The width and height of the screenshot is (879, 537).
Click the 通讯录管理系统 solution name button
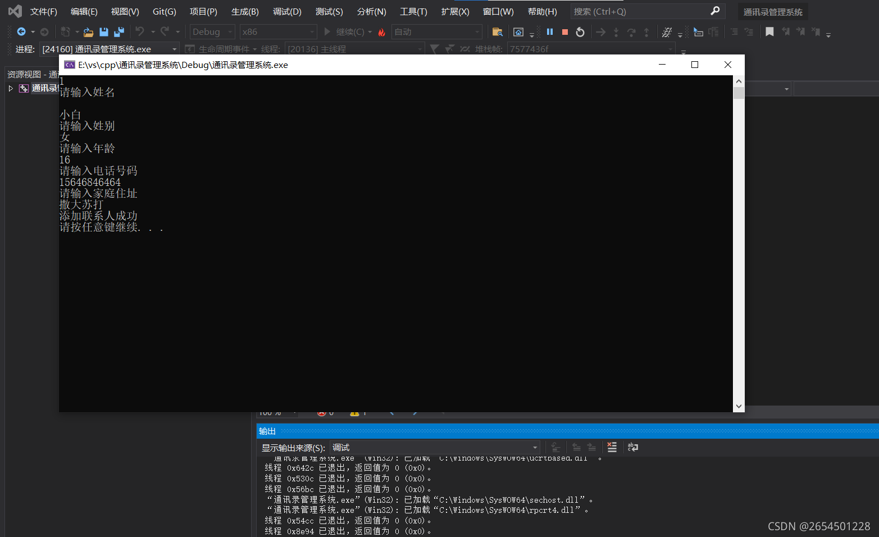click(773, 12)
